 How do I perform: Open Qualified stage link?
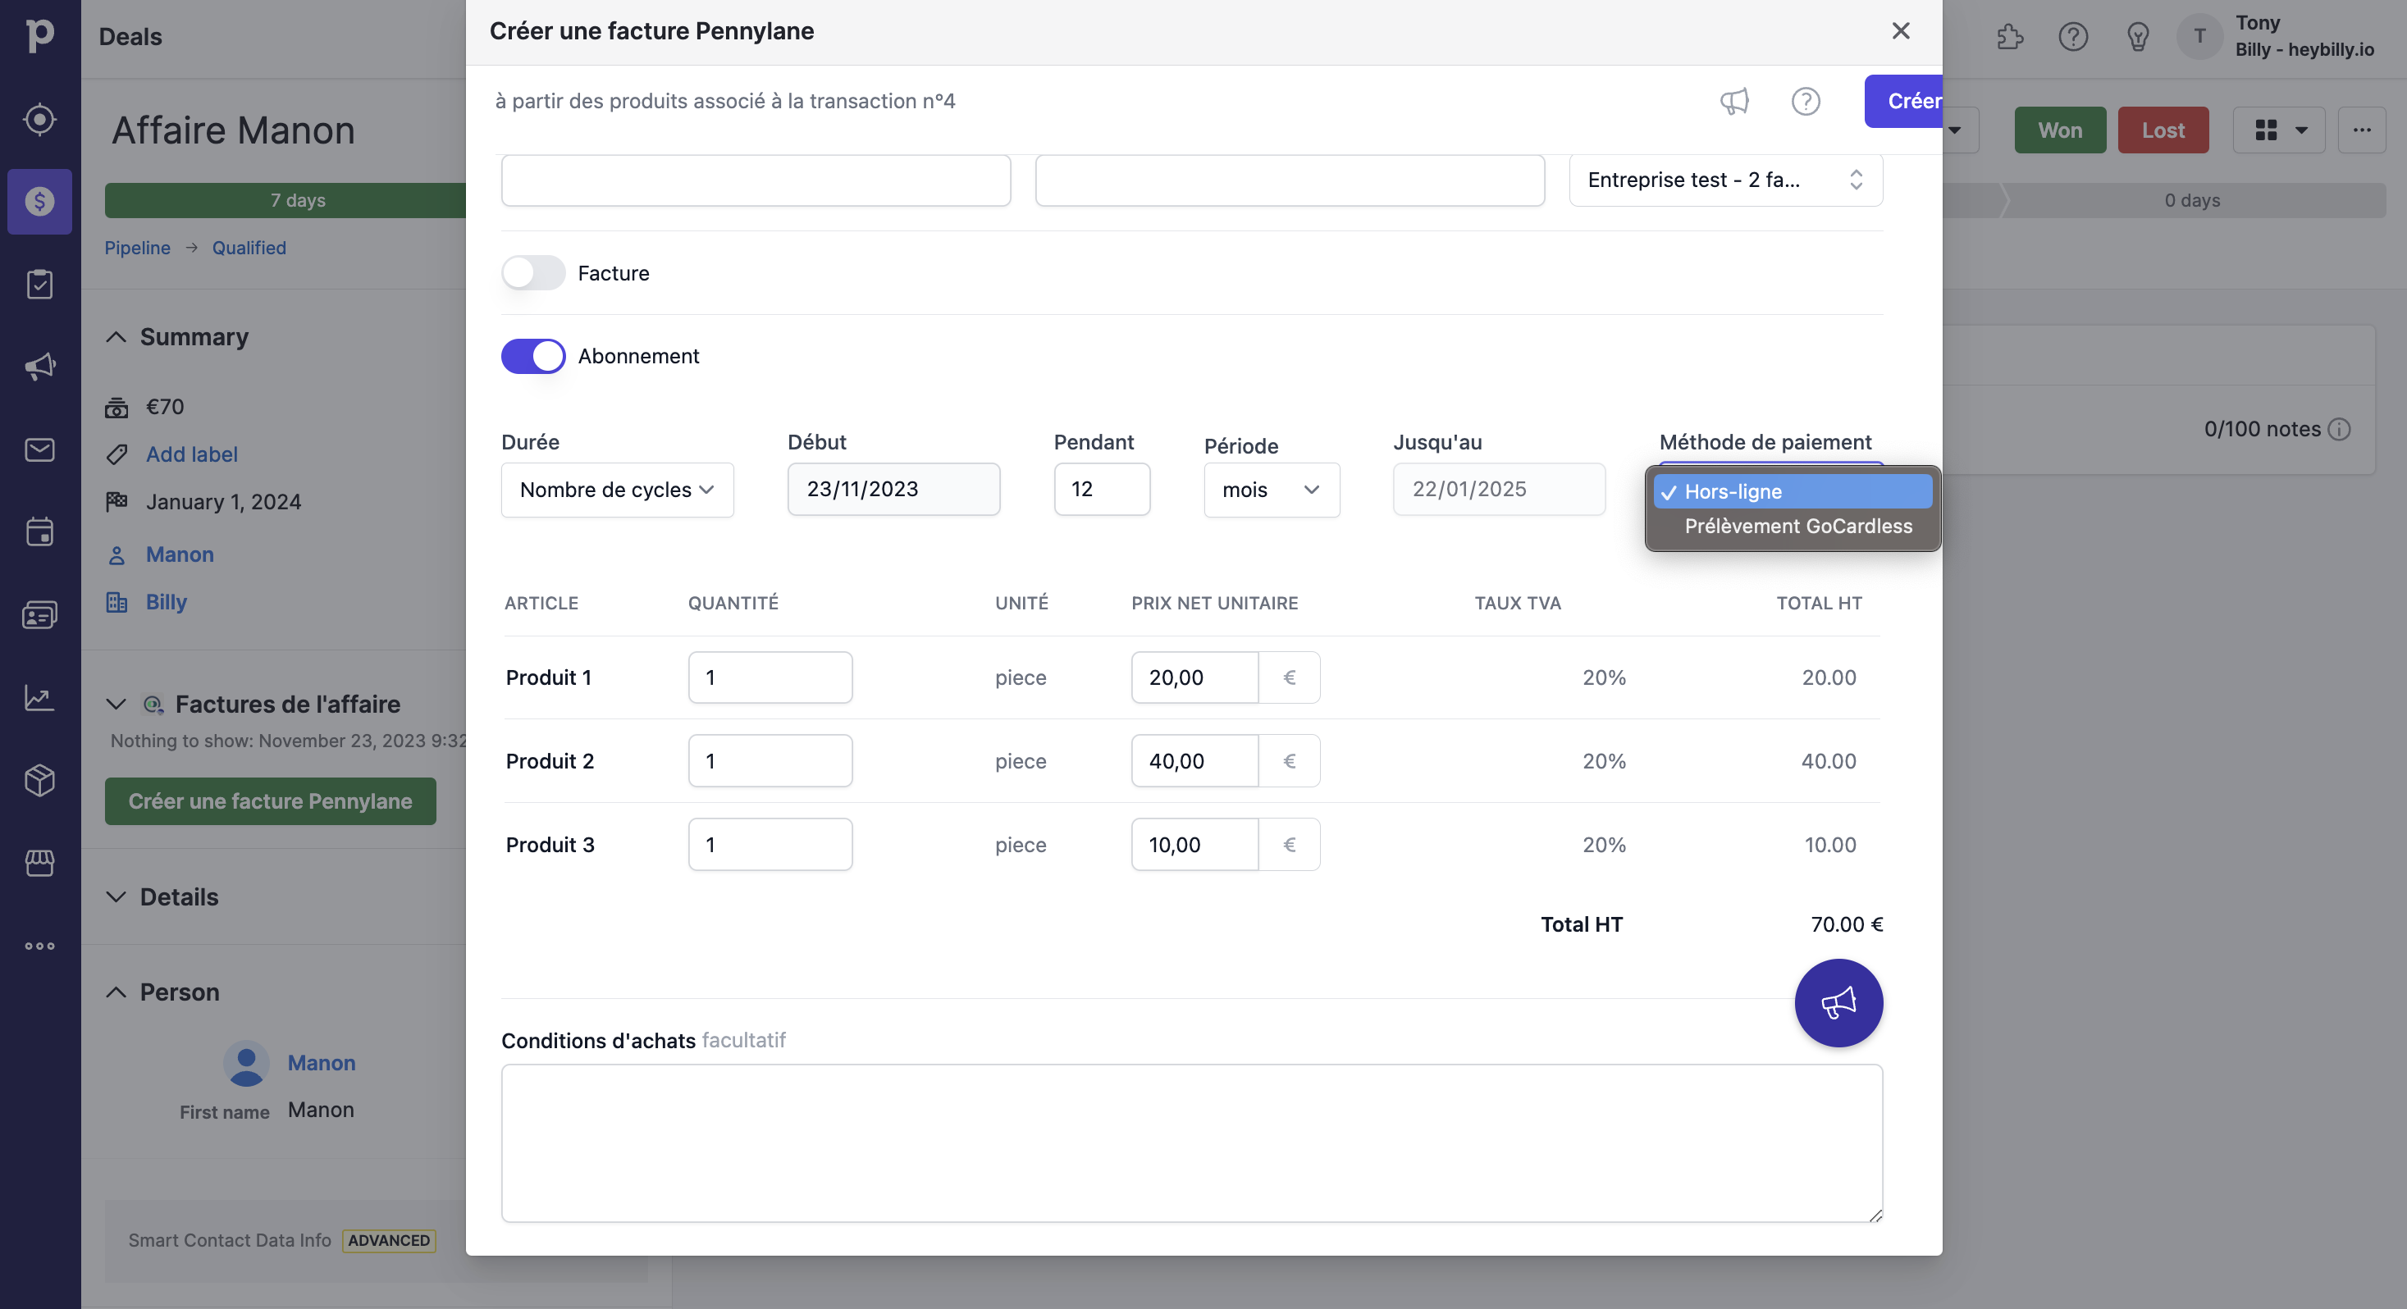249,248
